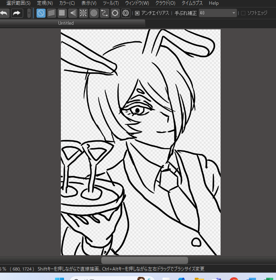Open the 定規(N) menu
Screen dimensions: 276x280
coord(45,3)
